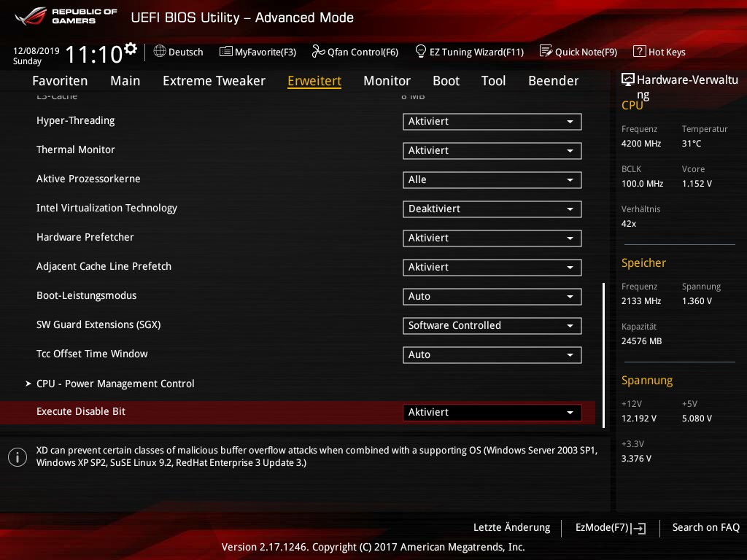Viewport: 747px width, 560px height.
Task: Select Intel Virtualization Technology label
Action: (107, 208)
